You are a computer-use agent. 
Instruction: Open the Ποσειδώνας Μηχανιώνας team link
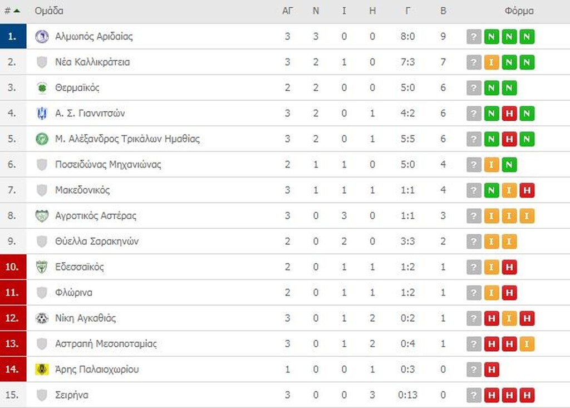pos(108,165)
